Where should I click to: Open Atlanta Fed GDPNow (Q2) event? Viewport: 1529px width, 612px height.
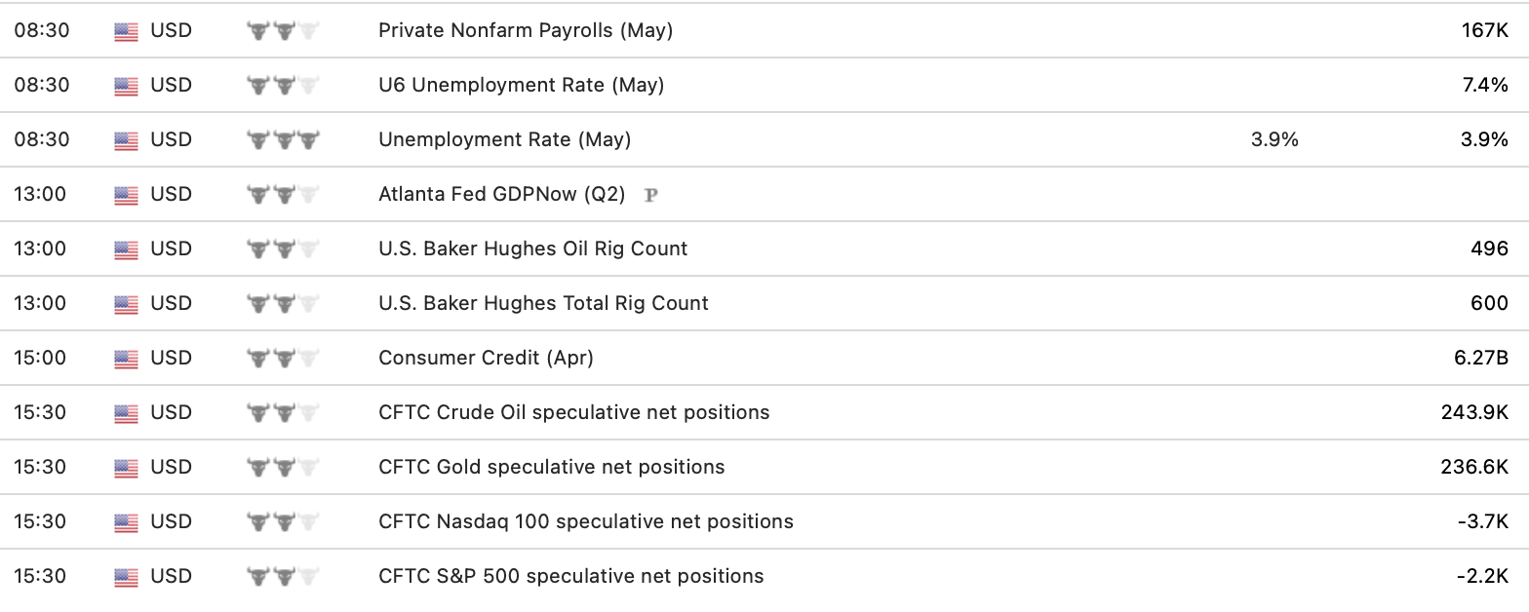pos(501,194)
